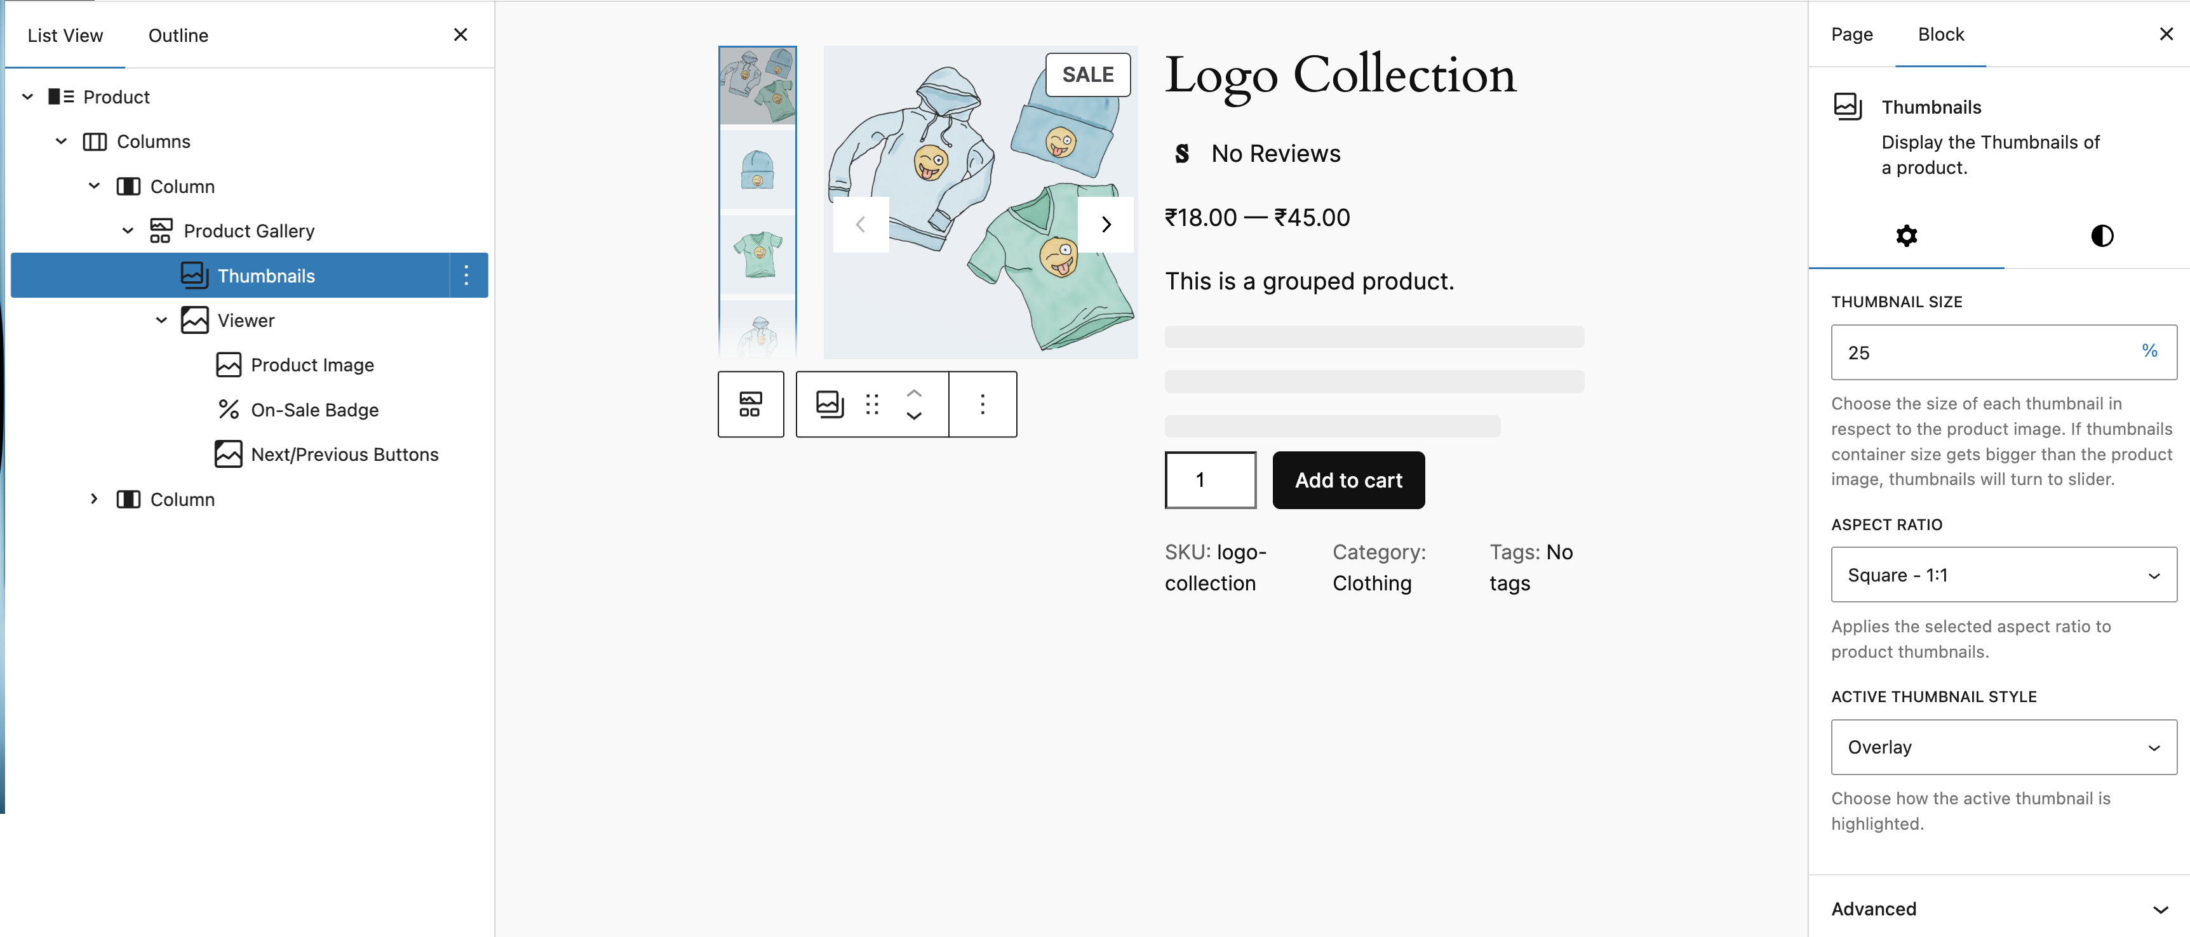This screenshot has height=937, width=2190.
Task: Open options for Thumbnails in List View
Action: point(466,276)
